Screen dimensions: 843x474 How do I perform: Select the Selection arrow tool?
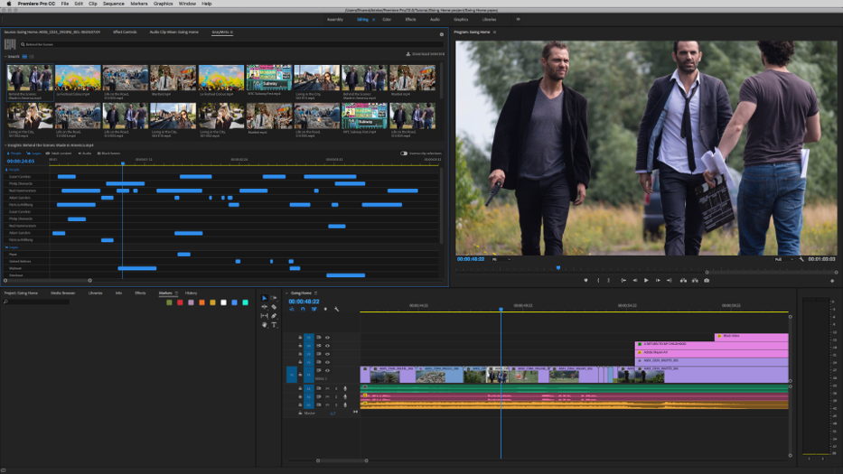tap(264, 298)
